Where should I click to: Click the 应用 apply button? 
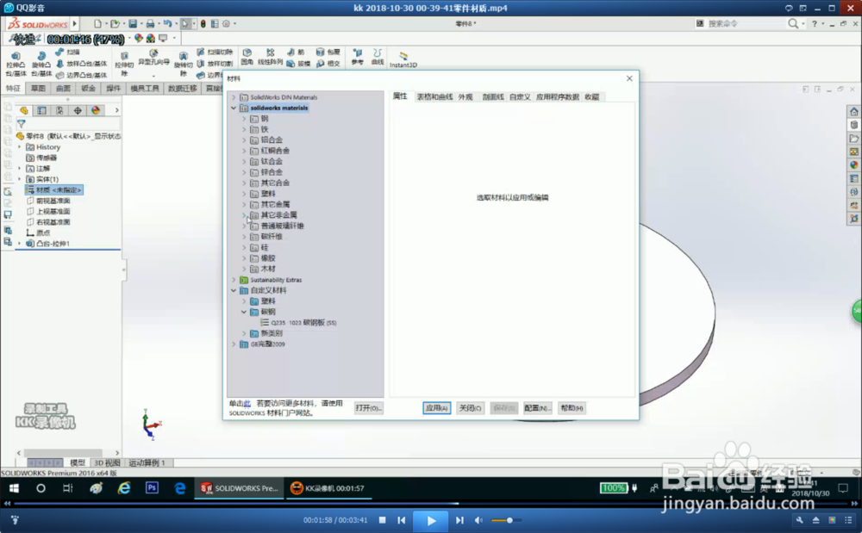(436, 408)
